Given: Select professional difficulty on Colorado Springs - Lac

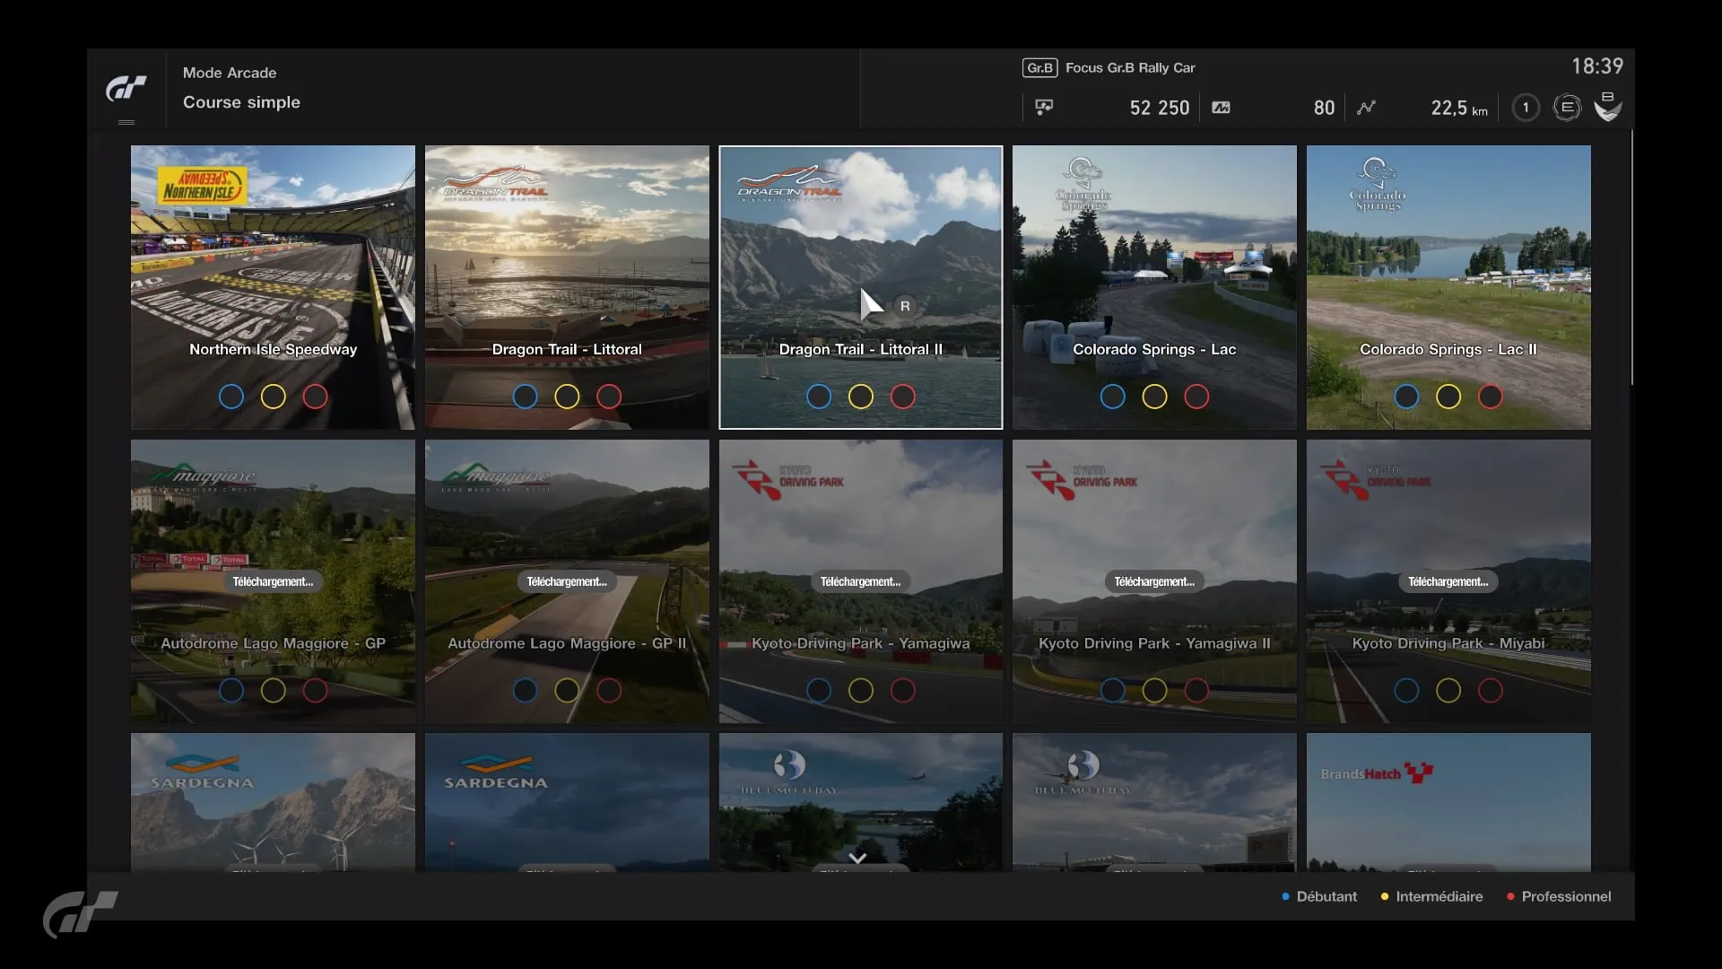Looking at the screenshot, I should point(1196,397).
